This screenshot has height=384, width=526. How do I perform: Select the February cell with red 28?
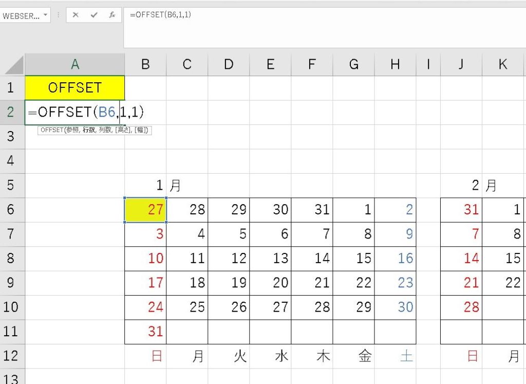click(x=461, y=307)
